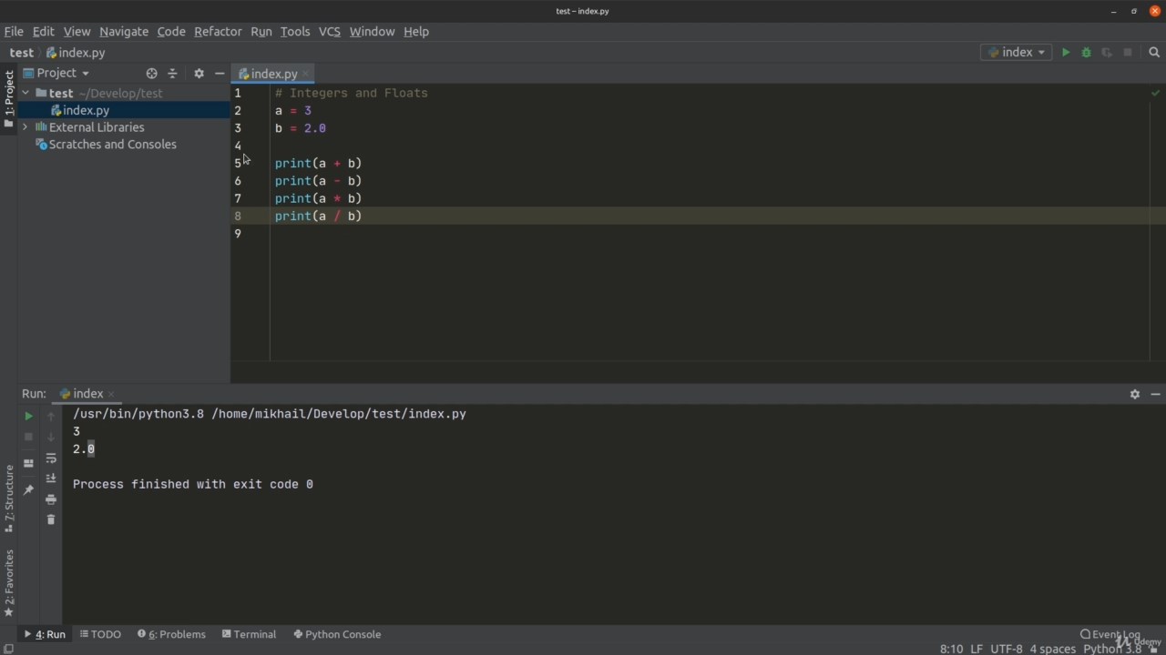Open Run panel settings gear
Viewport: 1166px width, 655px height.
click(x=1135, y=394)
